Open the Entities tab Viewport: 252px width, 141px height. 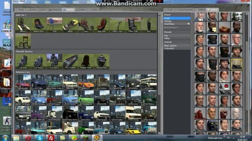82,10
